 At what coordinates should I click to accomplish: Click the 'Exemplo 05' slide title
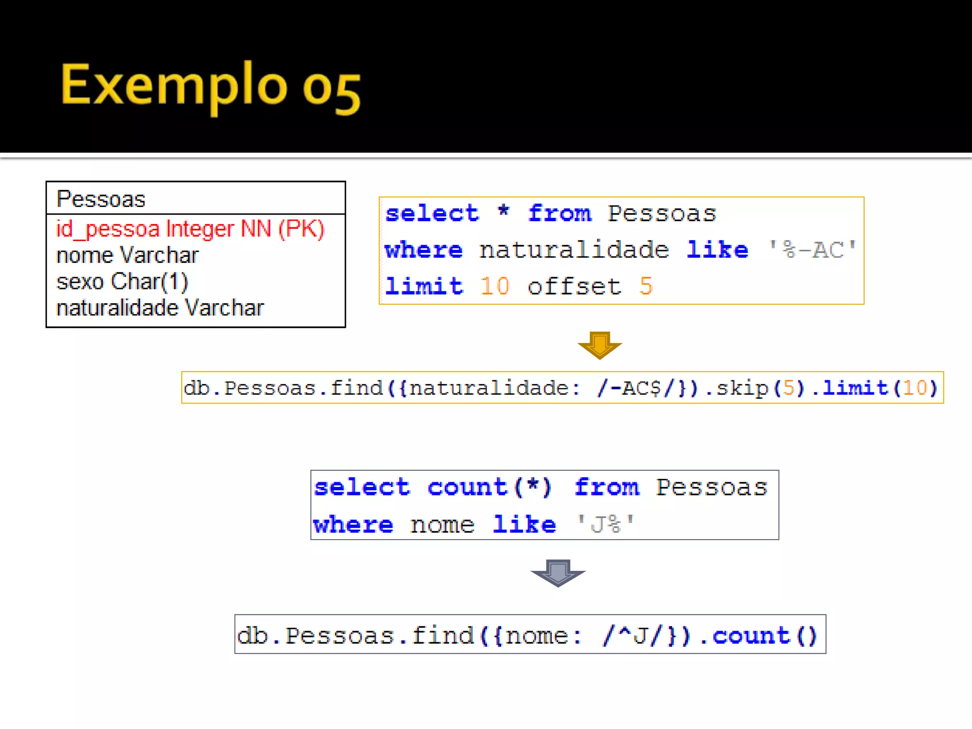point(211,86)
